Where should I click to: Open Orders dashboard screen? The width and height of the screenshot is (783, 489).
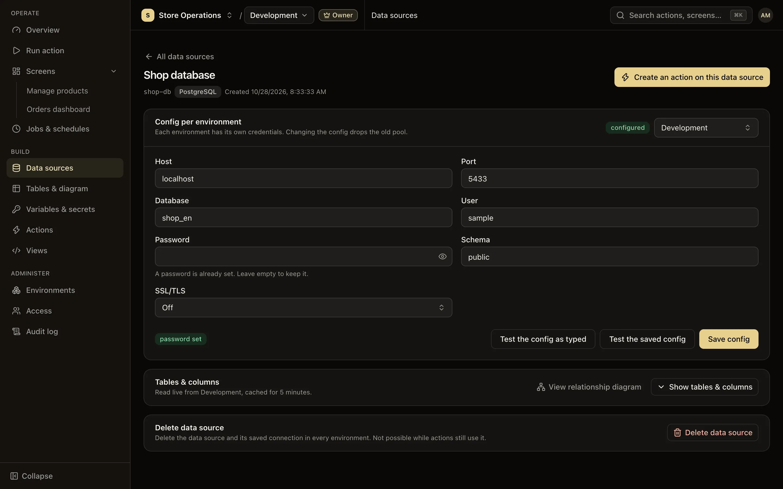58,109
